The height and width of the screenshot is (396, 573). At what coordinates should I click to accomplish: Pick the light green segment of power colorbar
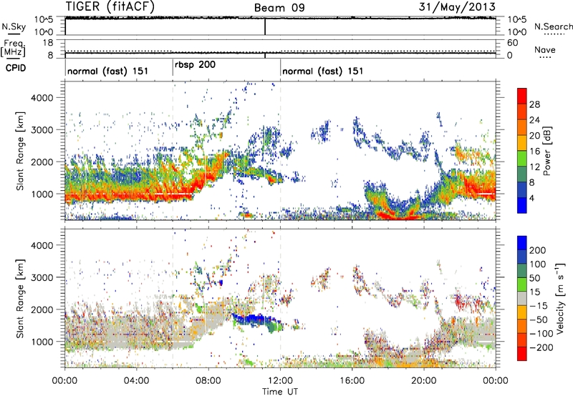[522, 159]
